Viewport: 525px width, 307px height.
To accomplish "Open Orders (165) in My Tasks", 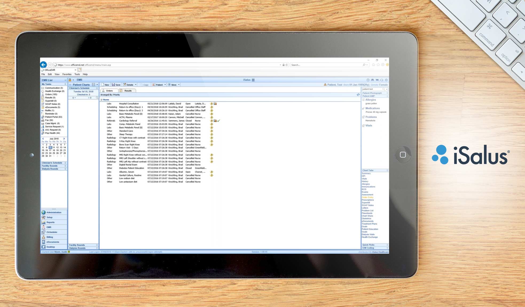I will tap(51, 94).
